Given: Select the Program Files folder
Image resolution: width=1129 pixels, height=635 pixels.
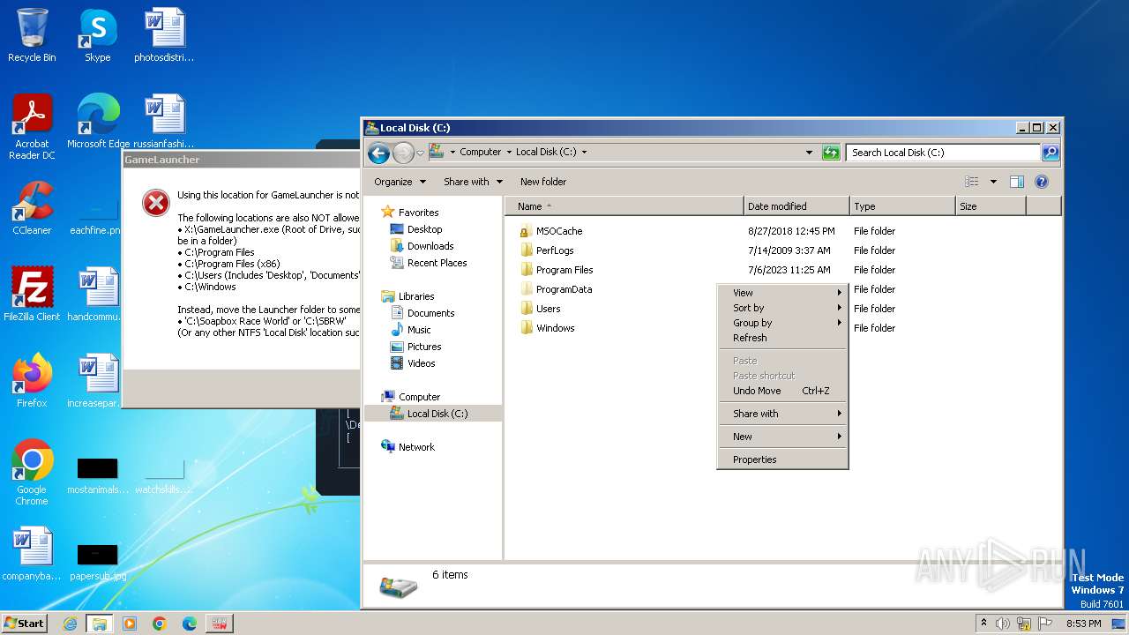Looking at the screenshot, I should tap(564, 270).
